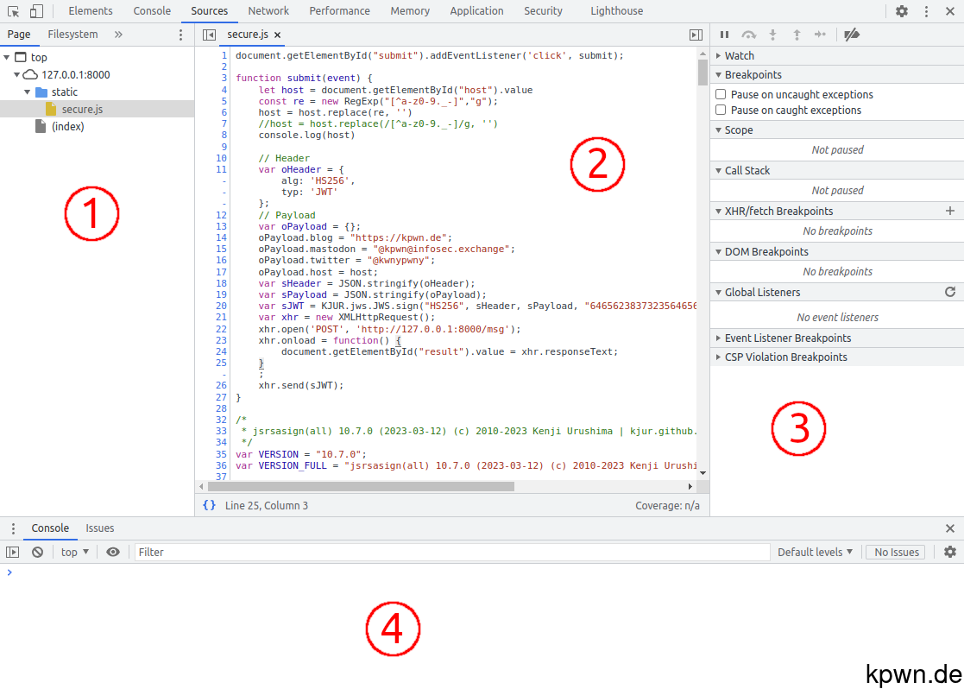Click the Pause script execution icon
This screenshot has height=689, width=964.
[724, 35]
